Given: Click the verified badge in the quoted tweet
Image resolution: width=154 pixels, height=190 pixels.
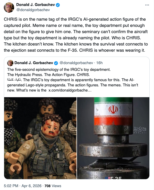Looking at the screenshot, I should point(56,63).
